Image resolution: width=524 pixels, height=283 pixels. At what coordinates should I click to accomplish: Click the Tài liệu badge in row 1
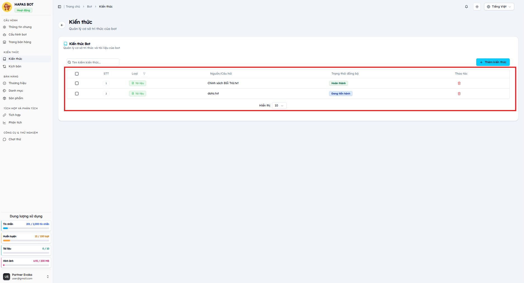[137, 83]
